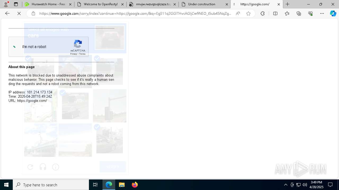Switch to the rmvjw.rwzvqzvqkzaza tab
339x190 pixels.
152,4
